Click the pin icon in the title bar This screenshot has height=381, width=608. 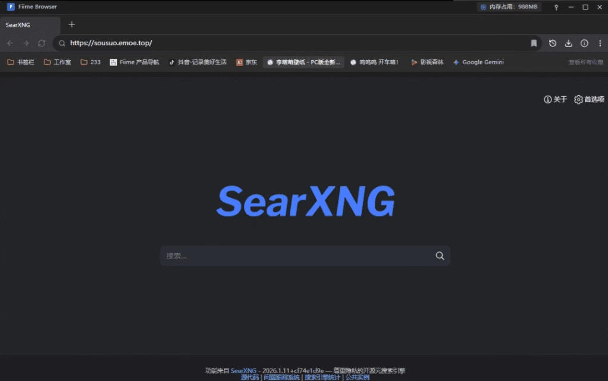(x=556, y=7)
